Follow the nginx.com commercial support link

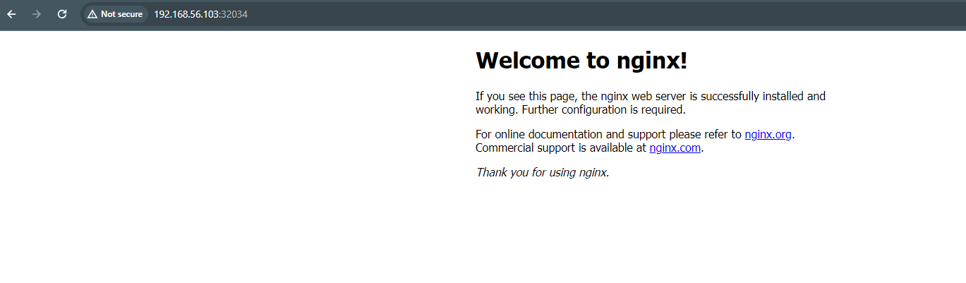pos(675,148)
